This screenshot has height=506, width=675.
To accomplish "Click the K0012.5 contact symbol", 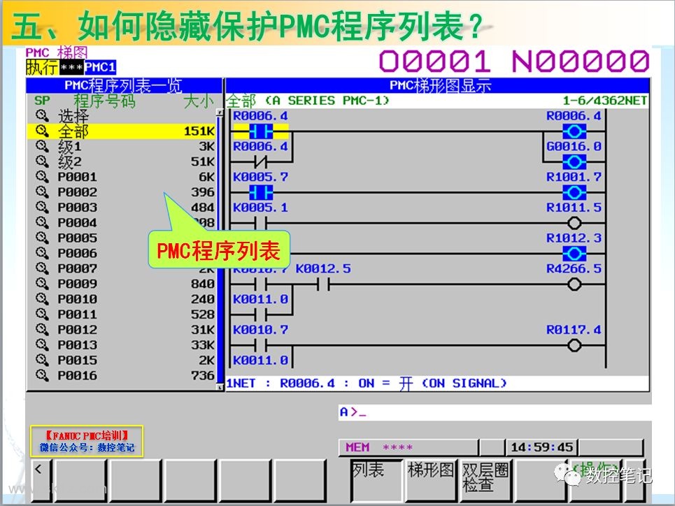I will pos(323,284).
